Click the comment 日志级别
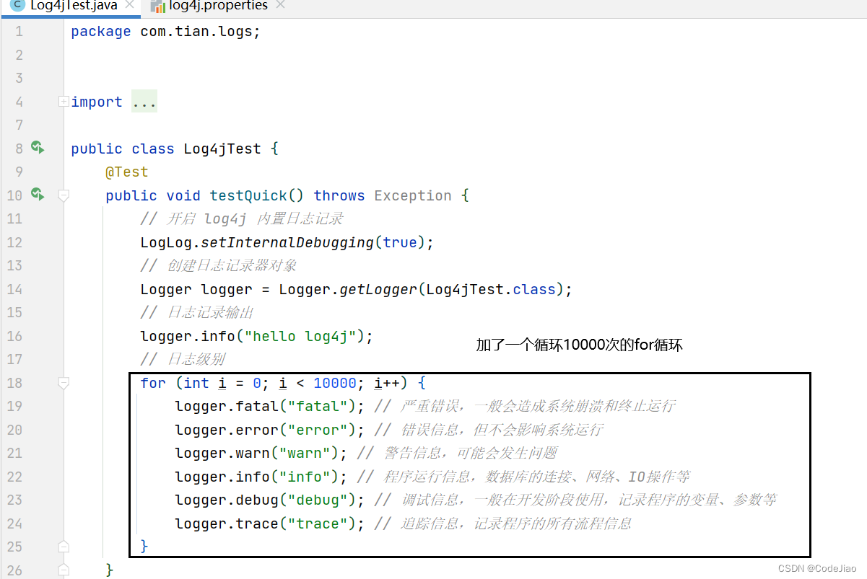The width and height of the screenshot is (867, 579). [x=184, y=359]
